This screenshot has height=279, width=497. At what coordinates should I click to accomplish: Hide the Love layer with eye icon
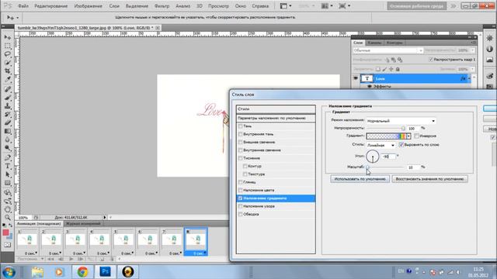[x=356, y=78]
